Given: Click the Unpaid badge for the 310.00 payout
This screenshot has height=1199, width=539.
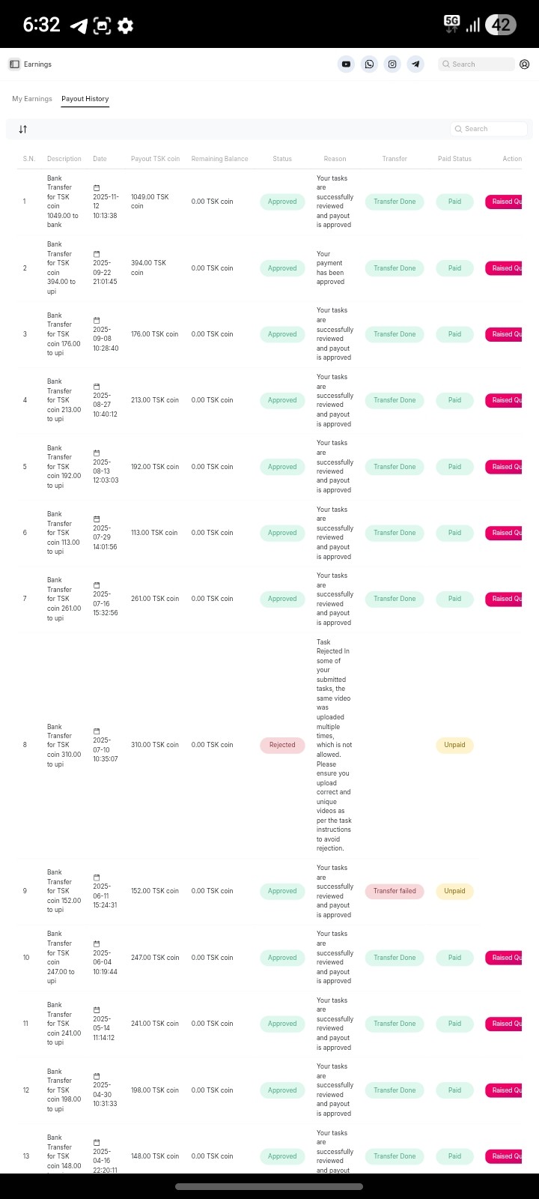Looking at the screenshot, I should 454,745.
